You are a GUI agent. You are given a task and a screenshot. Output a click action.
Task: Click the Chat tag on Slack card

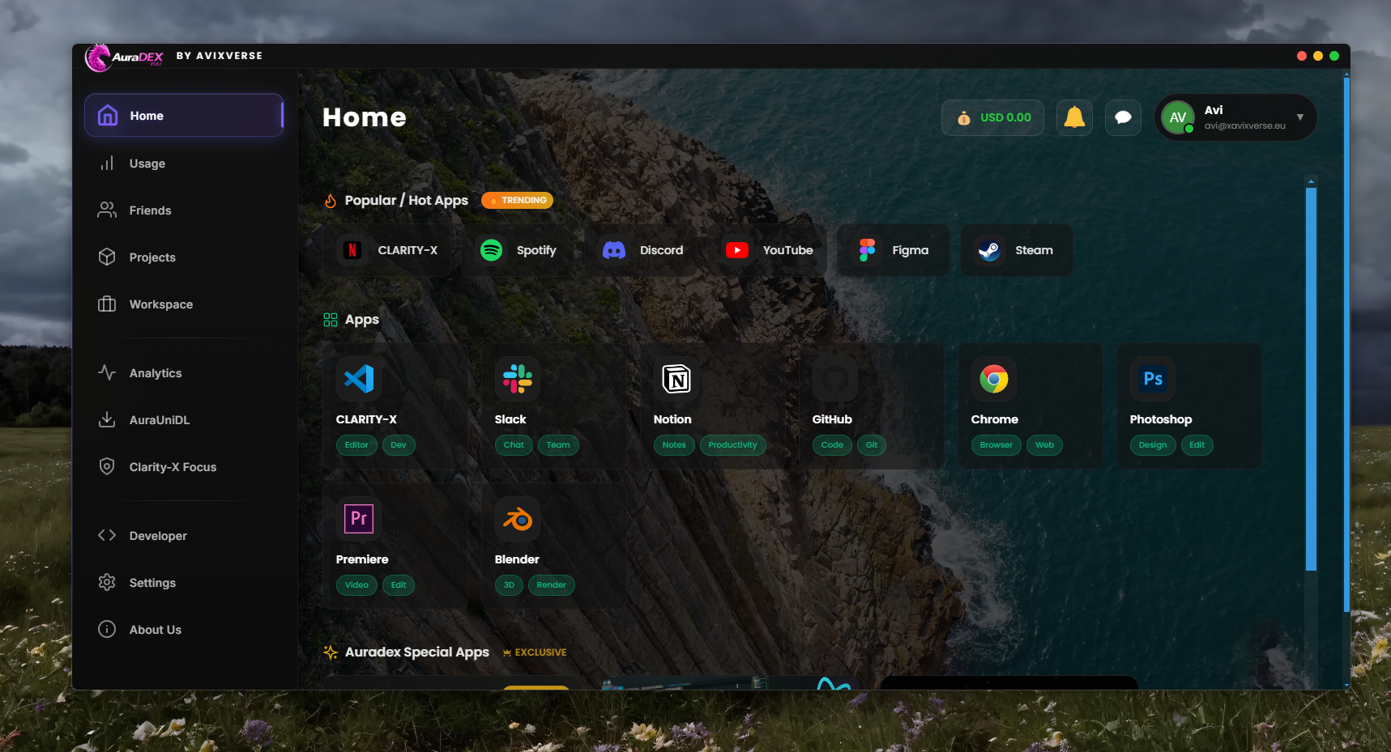tap(514, 445)
